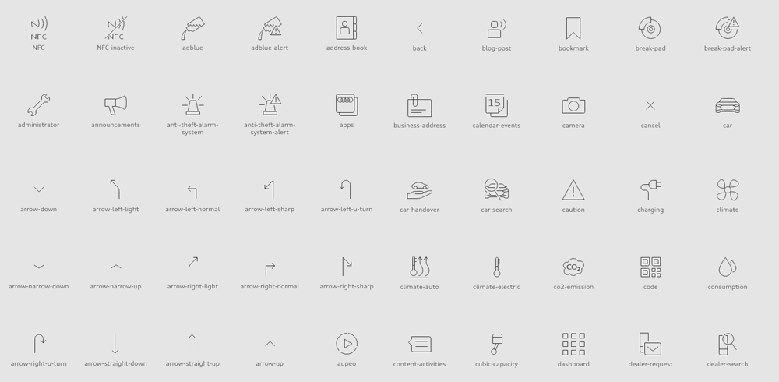
Task: Click the cancel X icon
Action: 650,105
